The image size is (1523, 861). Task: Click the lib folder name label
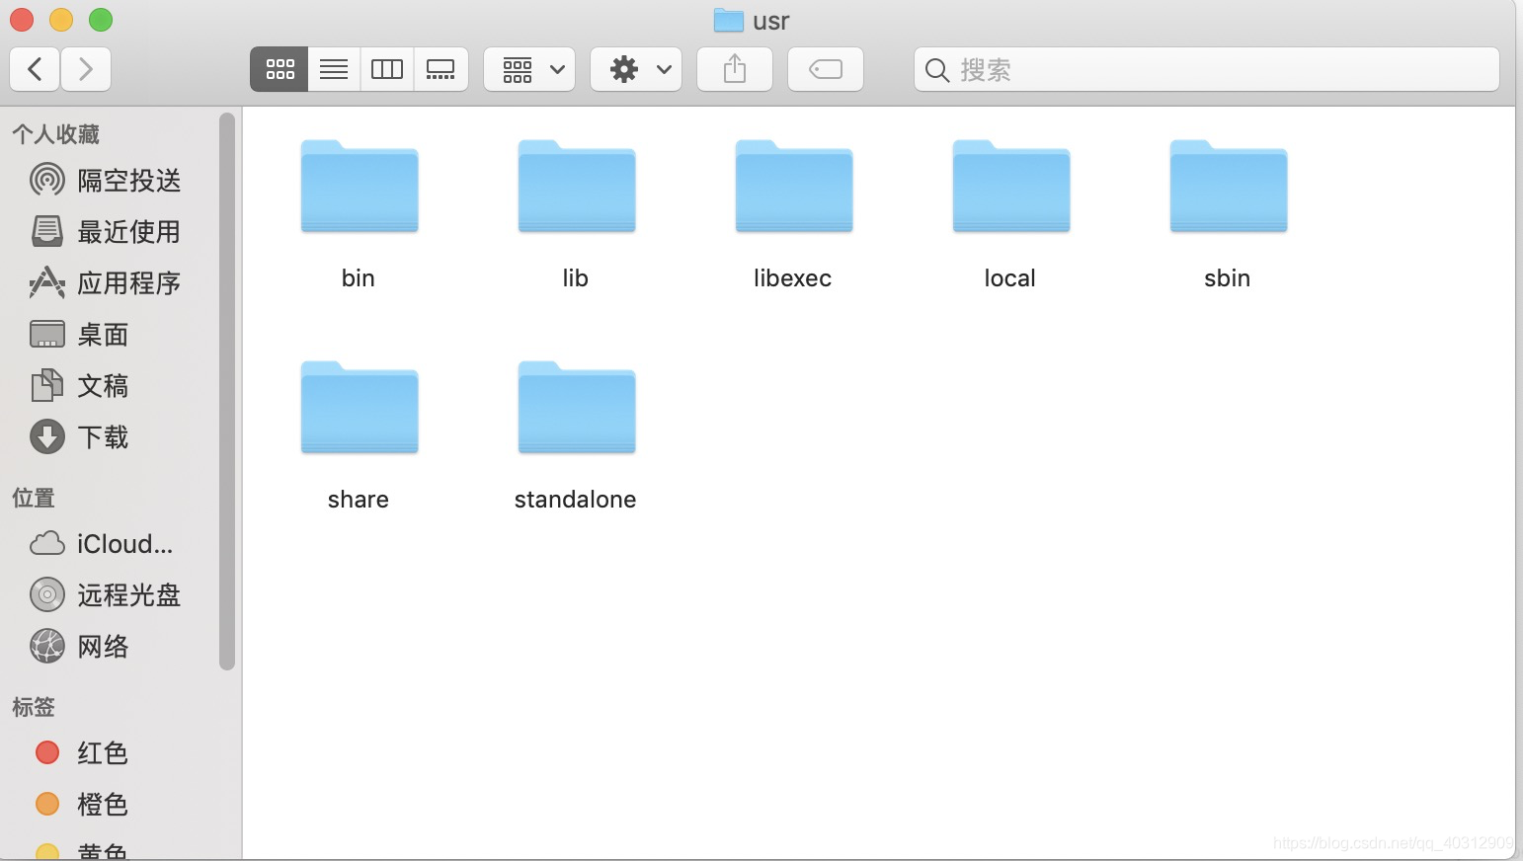tap(576, 278)
